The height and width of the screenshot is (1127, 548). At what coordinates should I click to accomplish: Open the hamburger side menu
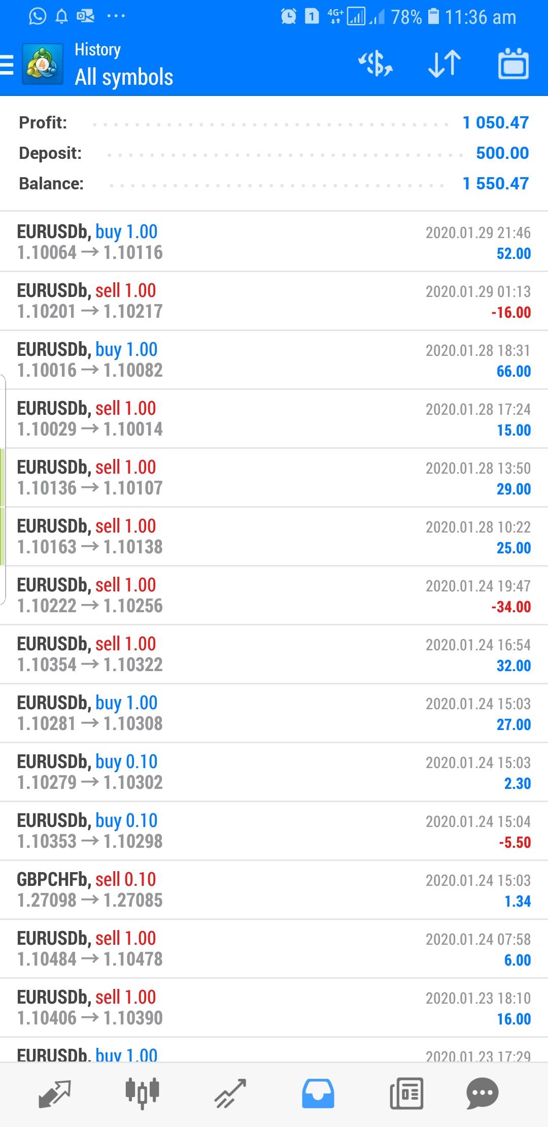(x=7, y=65)
